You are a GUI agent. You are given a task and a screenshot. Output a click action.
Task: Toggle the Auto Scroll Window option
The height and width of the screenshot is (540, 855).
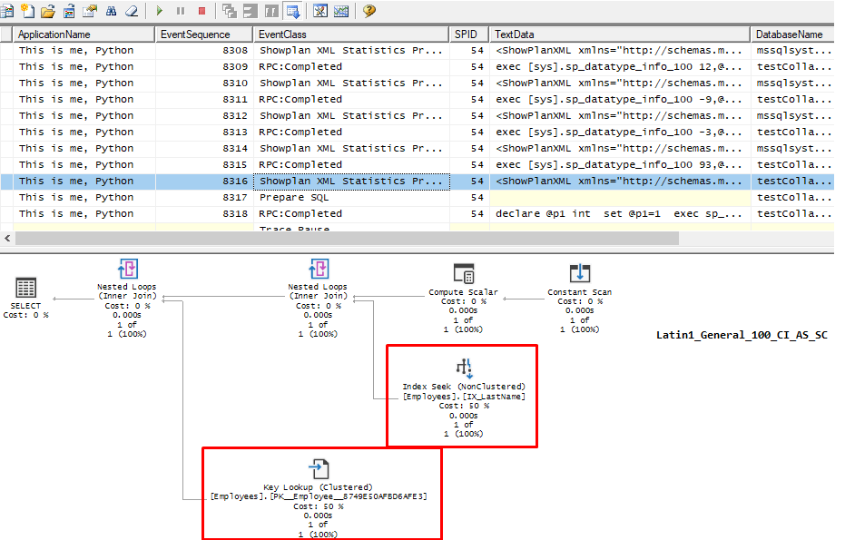pyautogui.click(x=294, y=12)
